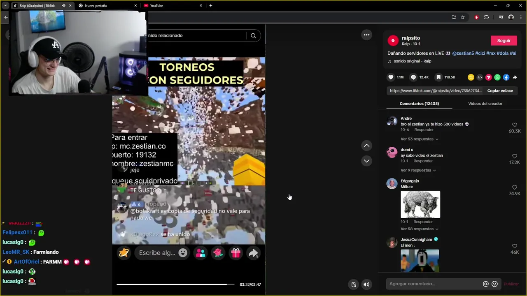Like JesuaCunningham's comment

point(514,246)
